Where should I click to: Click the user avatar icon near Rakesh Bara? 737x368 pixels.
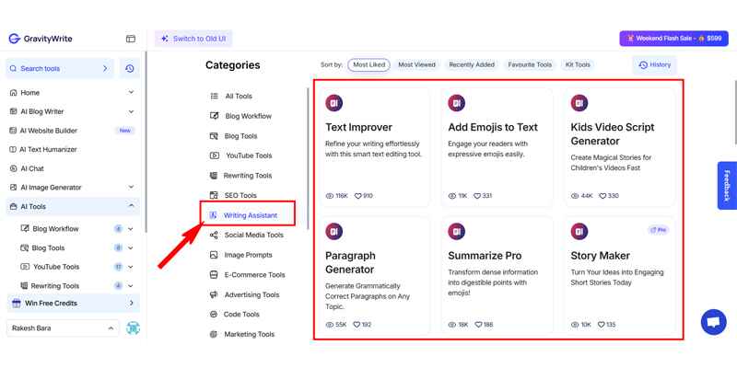click(x=133, y=328)
